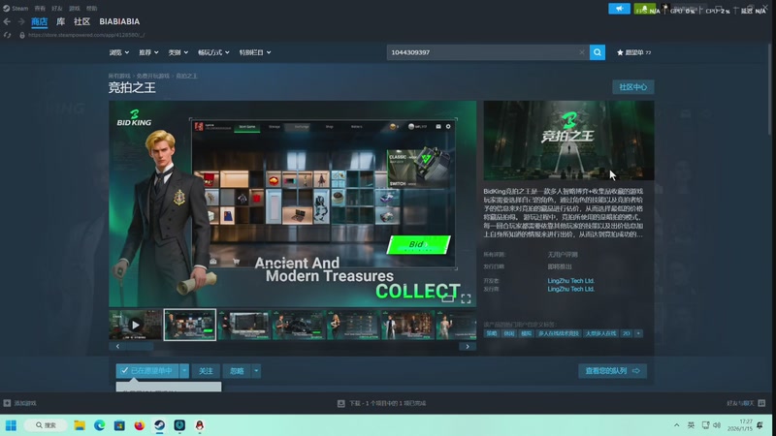
Task: Click the 社区中心 button
Action: 633,87
